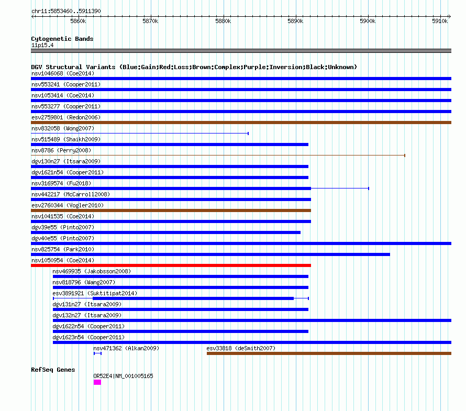466x411 pixels.
Task: Select dgv39e55 (Pinto2007) label
Action: [x=63, y=227]
